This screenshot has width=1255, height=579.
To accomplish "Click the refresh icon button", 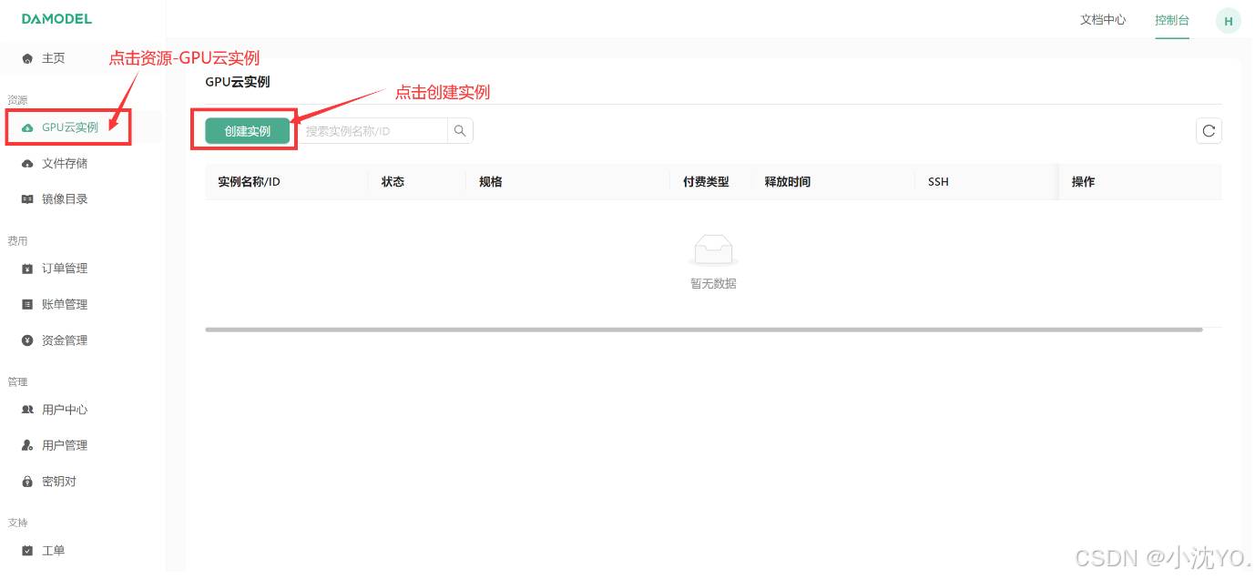I will point(1209,131).
